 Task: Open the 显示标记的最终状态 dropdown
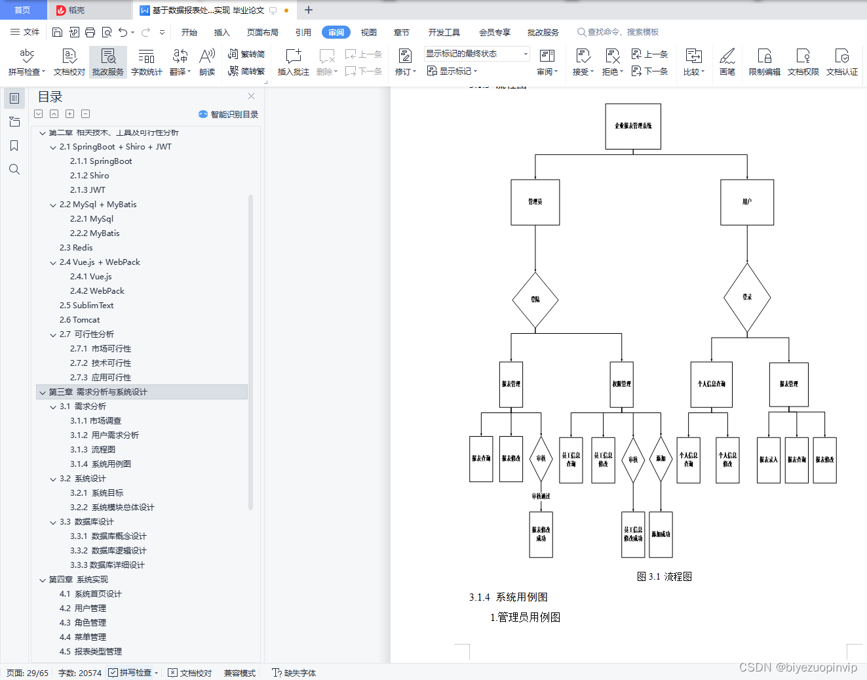476,54
